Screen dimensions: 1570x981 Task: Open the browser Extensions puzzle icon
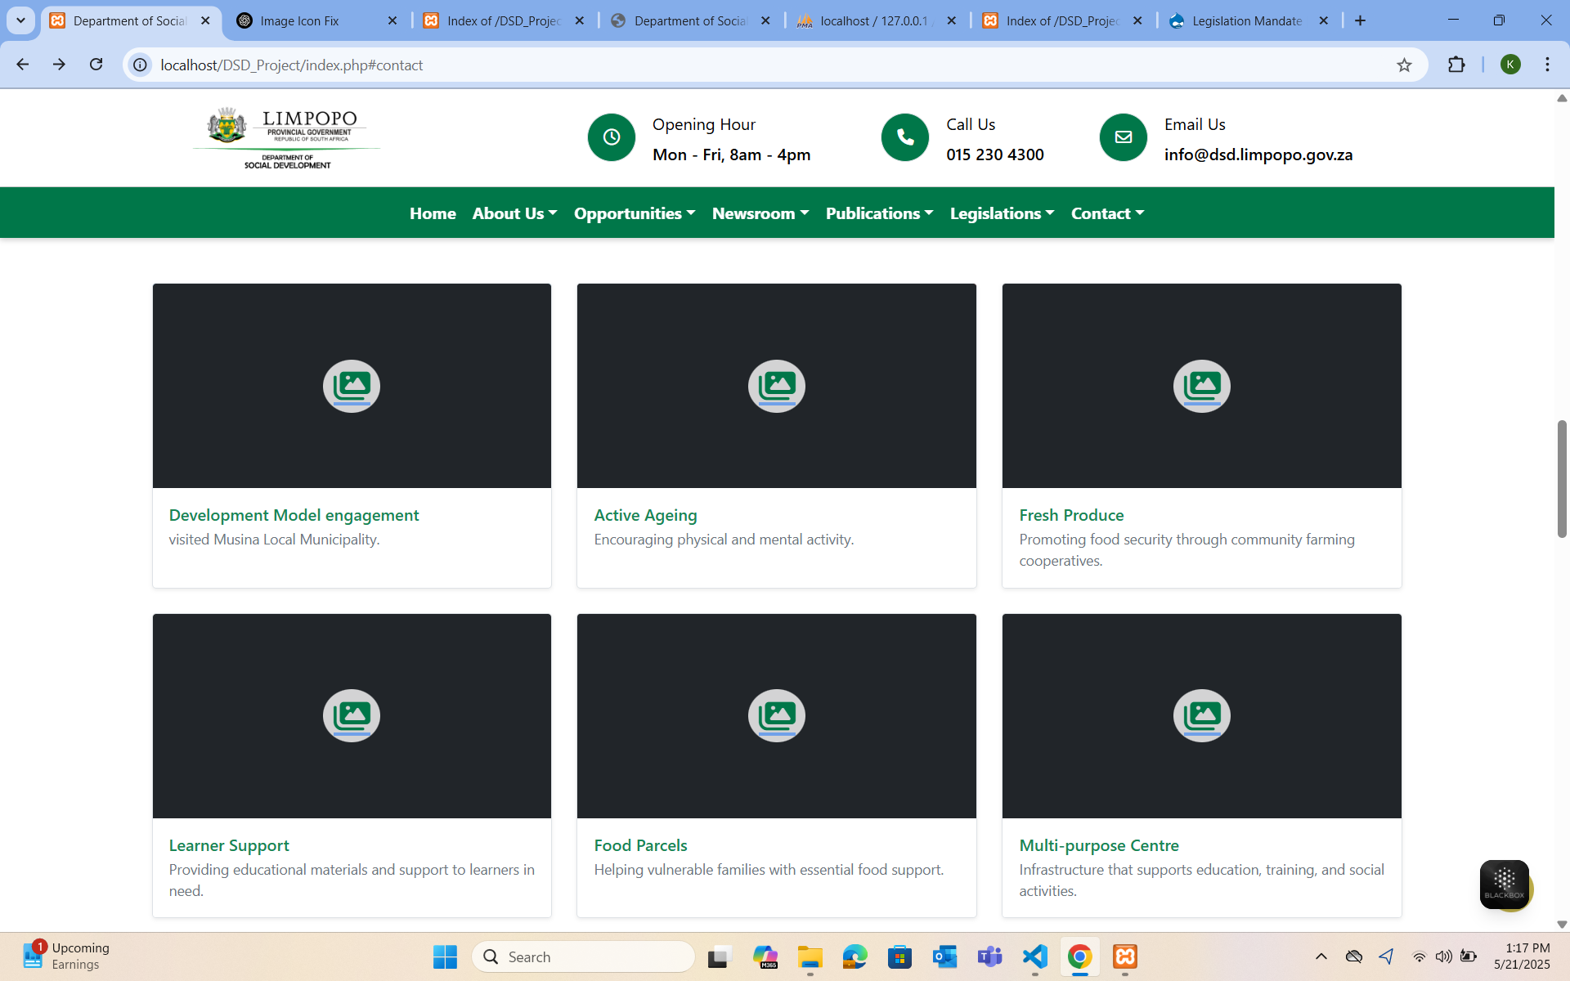pyautogui.click(x=1456, y=65)
